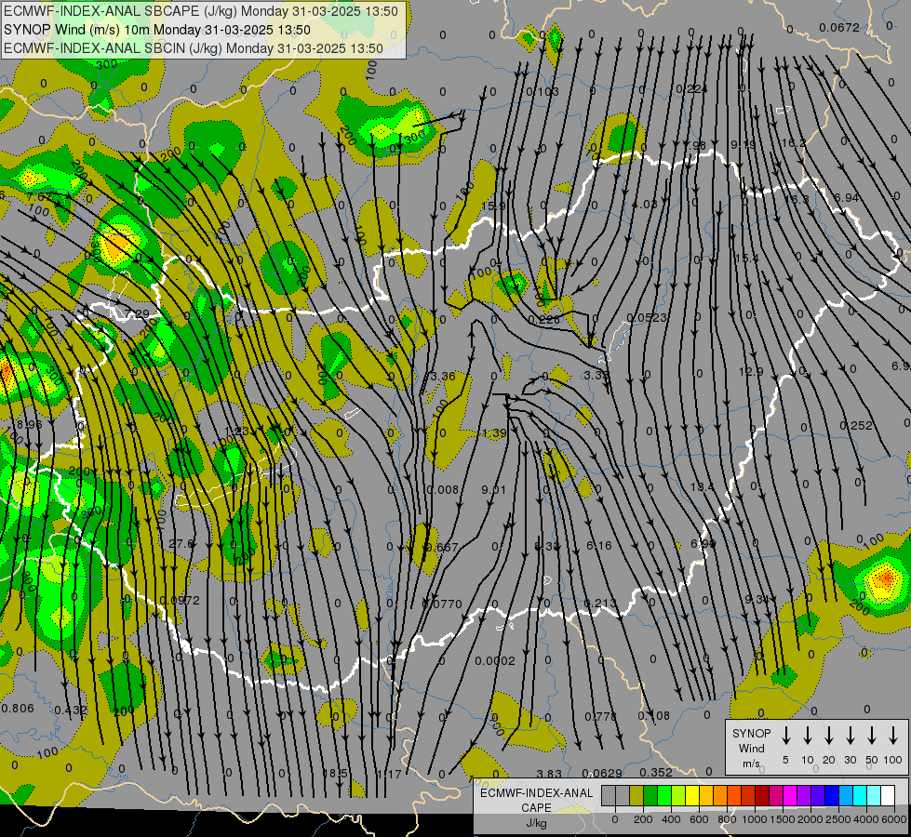The height and width of the screenshot is (837, 911).
Task: Click the map value 0.0770
Action: pos(442,604)
